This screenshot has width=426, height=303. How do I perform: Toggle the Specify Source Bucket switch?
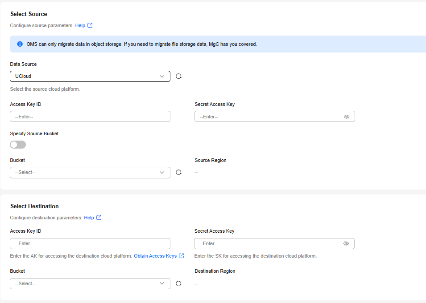[x=18, y=145]
